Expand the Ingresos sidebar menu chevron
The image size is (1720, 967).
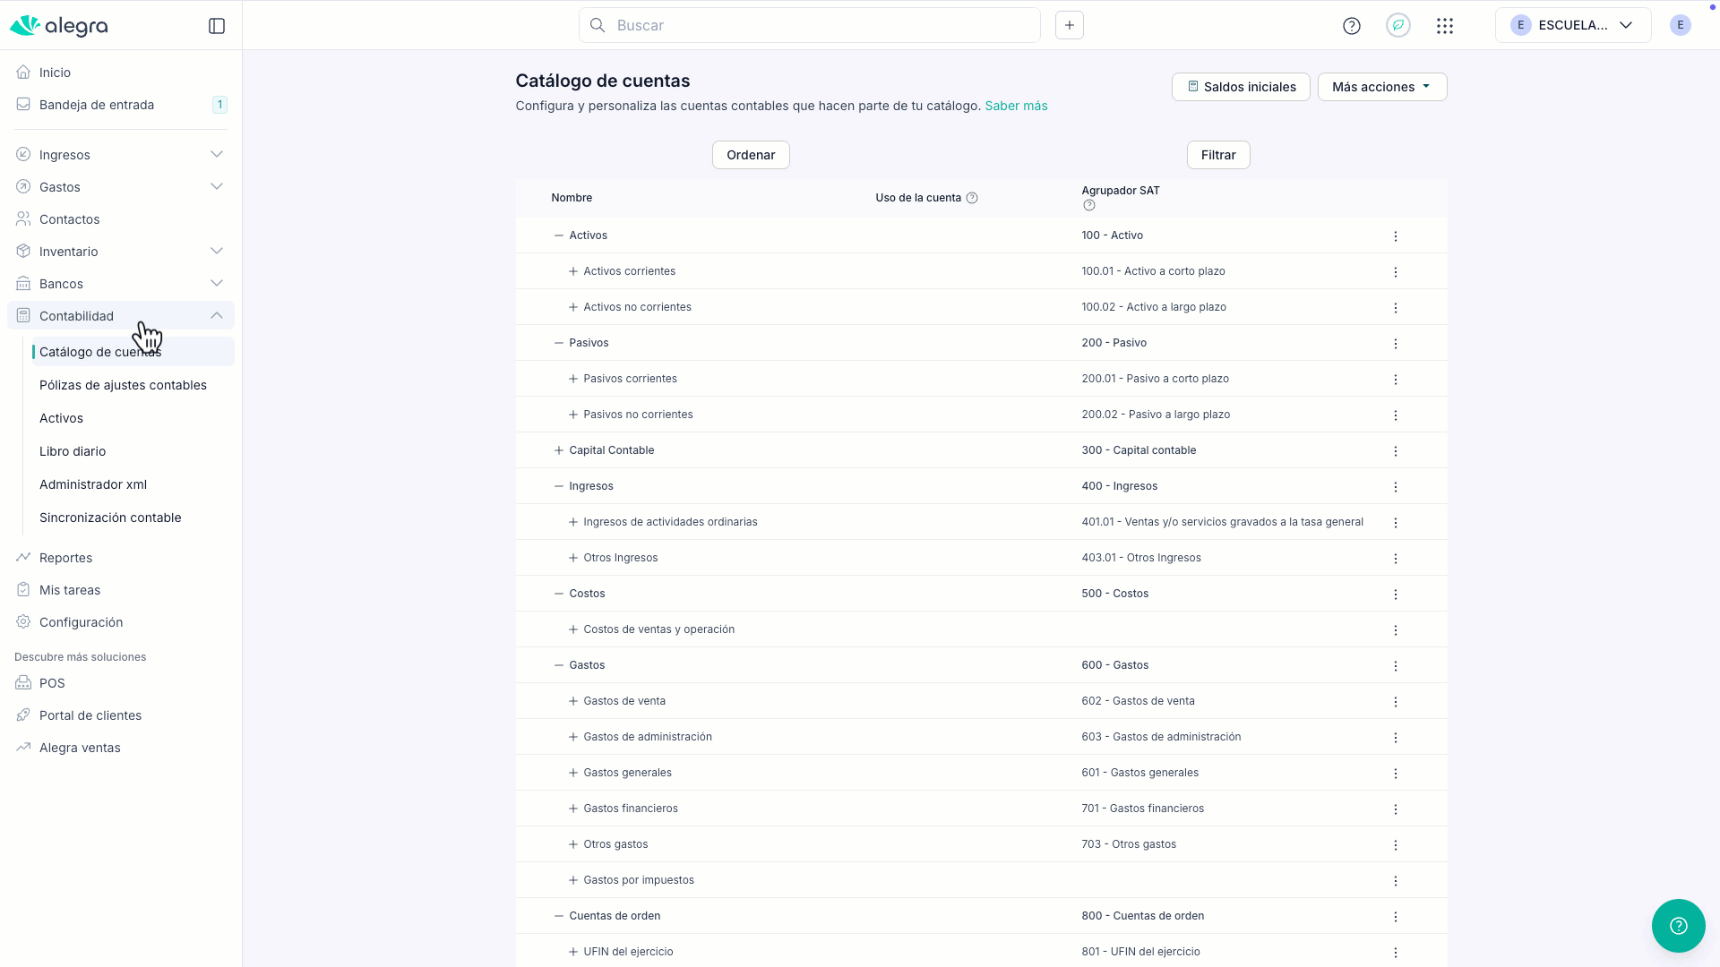[217, 155]
